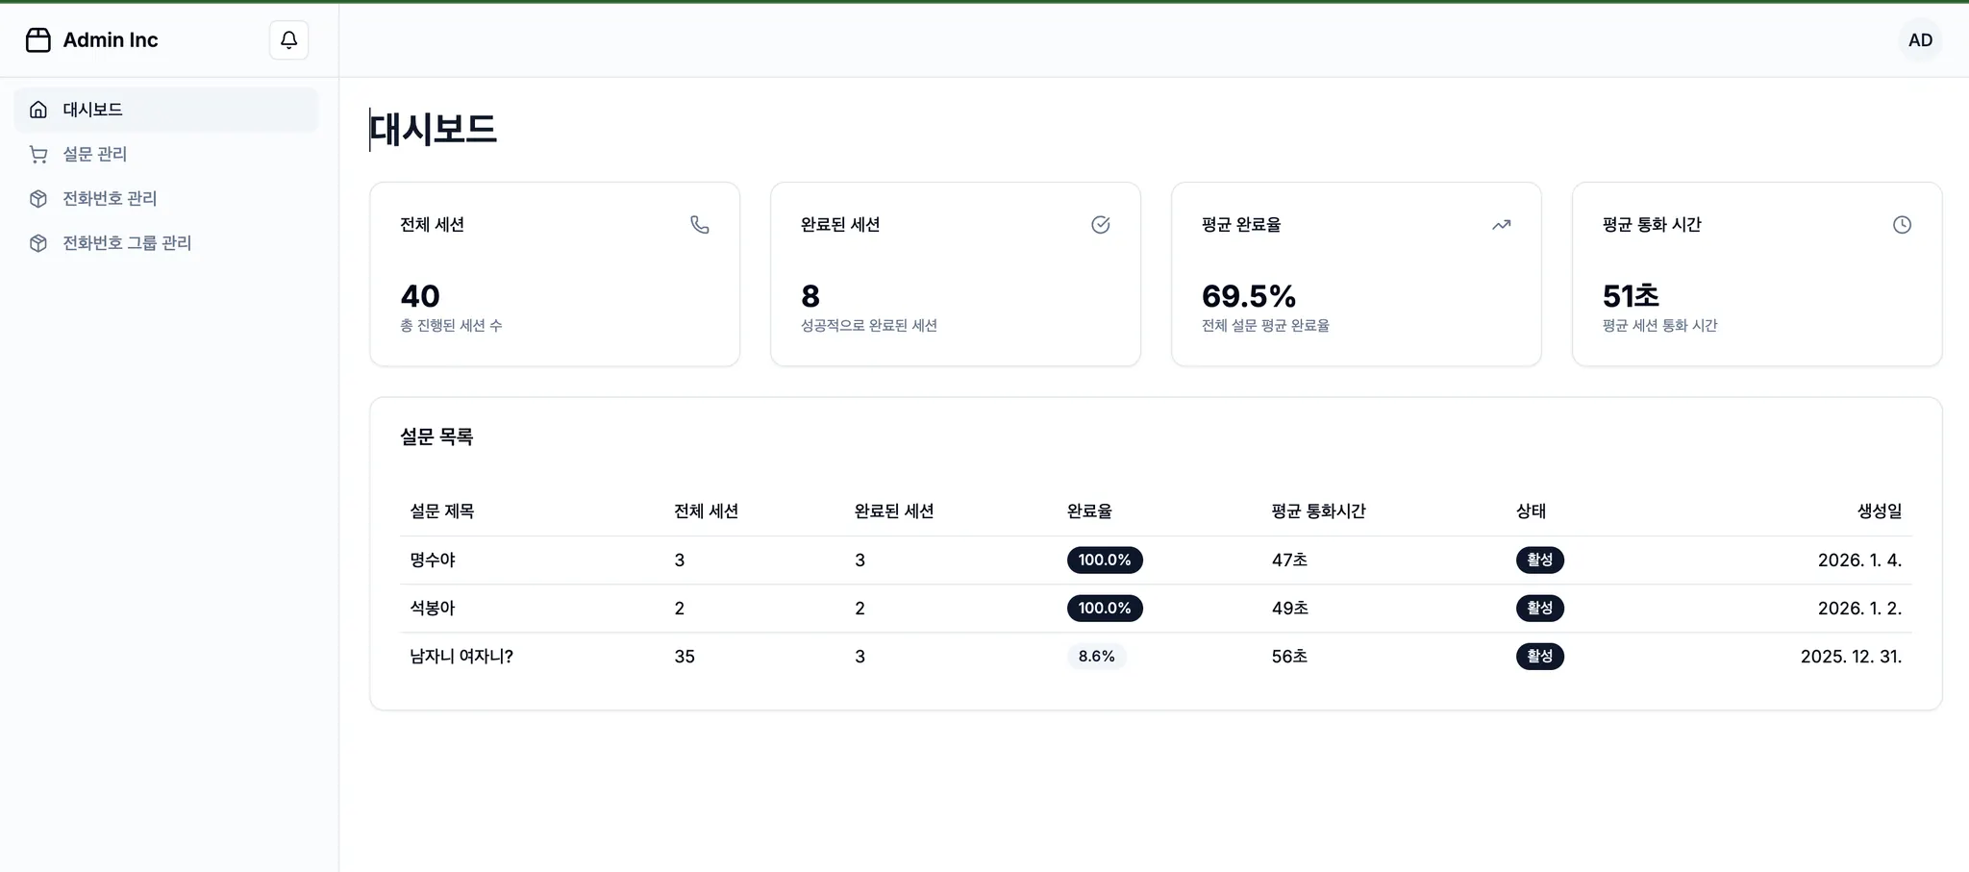The width and height of the screenshot is (1969, 872).
Task: Select the 명수야 survey row
Action: click(433, 561)
